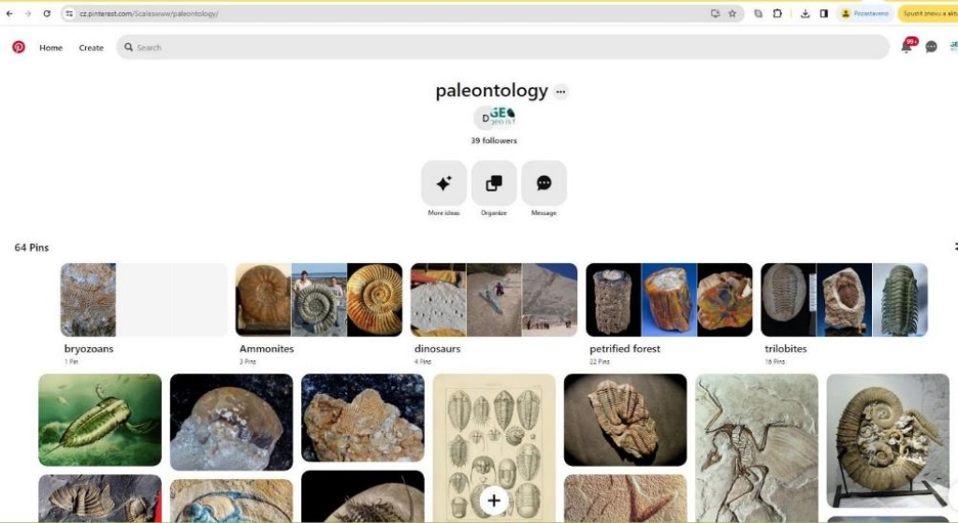Click the More ideas sparkle button

pyautogui.click(x=443, y=183)
